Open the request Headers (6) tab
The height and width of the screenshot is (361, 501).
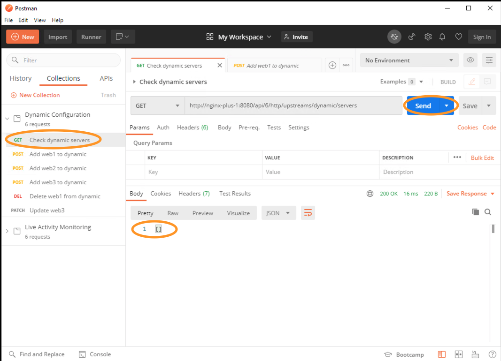[193, 127]
